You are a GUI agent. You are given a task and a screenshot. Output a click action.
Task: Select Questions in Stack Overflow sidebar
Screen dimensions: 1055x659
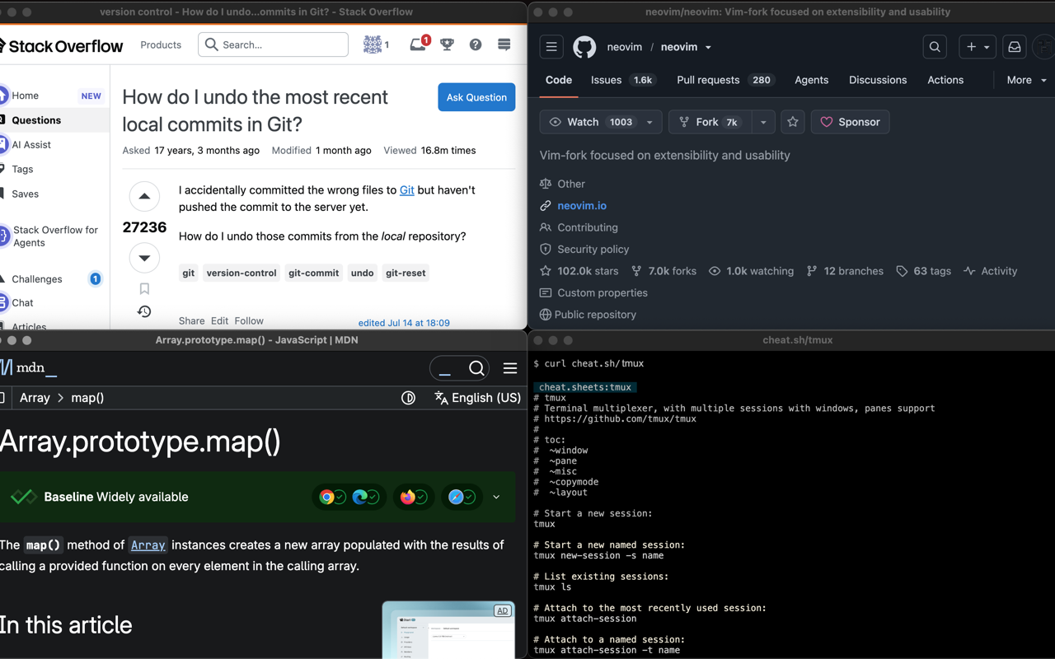(54, 120)
